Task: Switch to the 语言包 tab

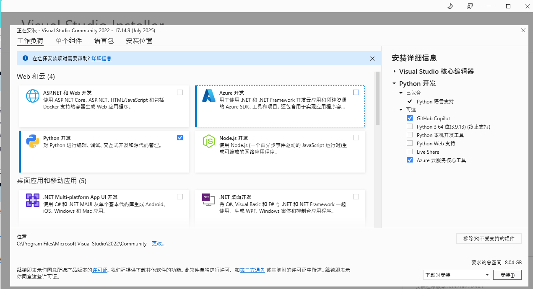Action: (x=104, y=41)
